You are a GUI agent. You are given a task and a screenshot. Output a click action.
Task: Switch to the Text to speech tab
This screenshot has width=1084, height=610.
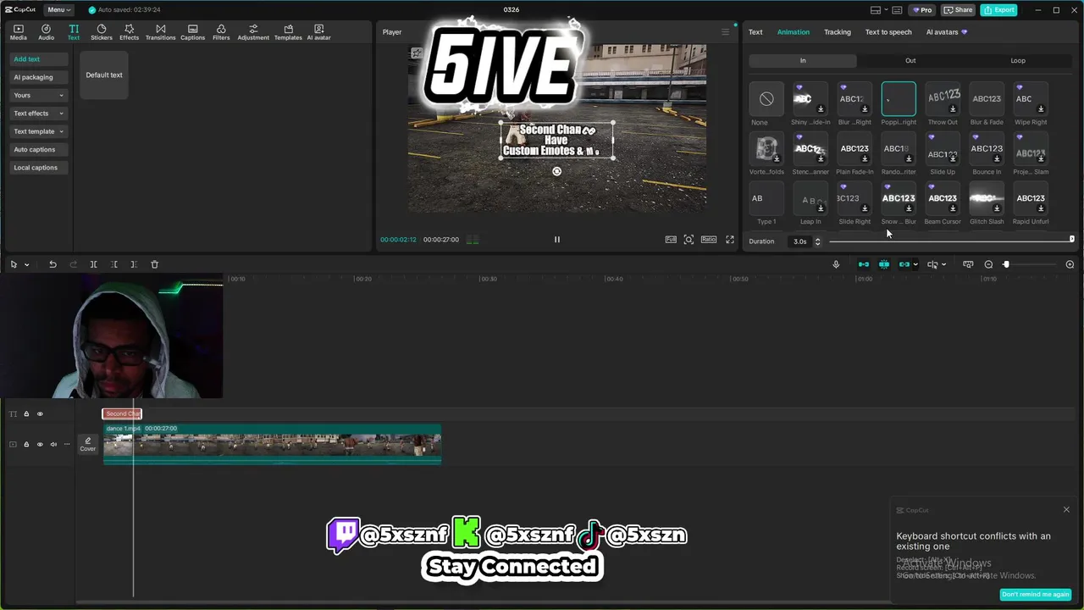pyautogui.click(x=888, y=32)
